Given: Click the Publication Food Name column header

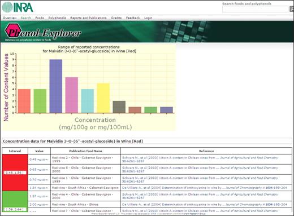Looking at the screenshot, I should (85, 151).
